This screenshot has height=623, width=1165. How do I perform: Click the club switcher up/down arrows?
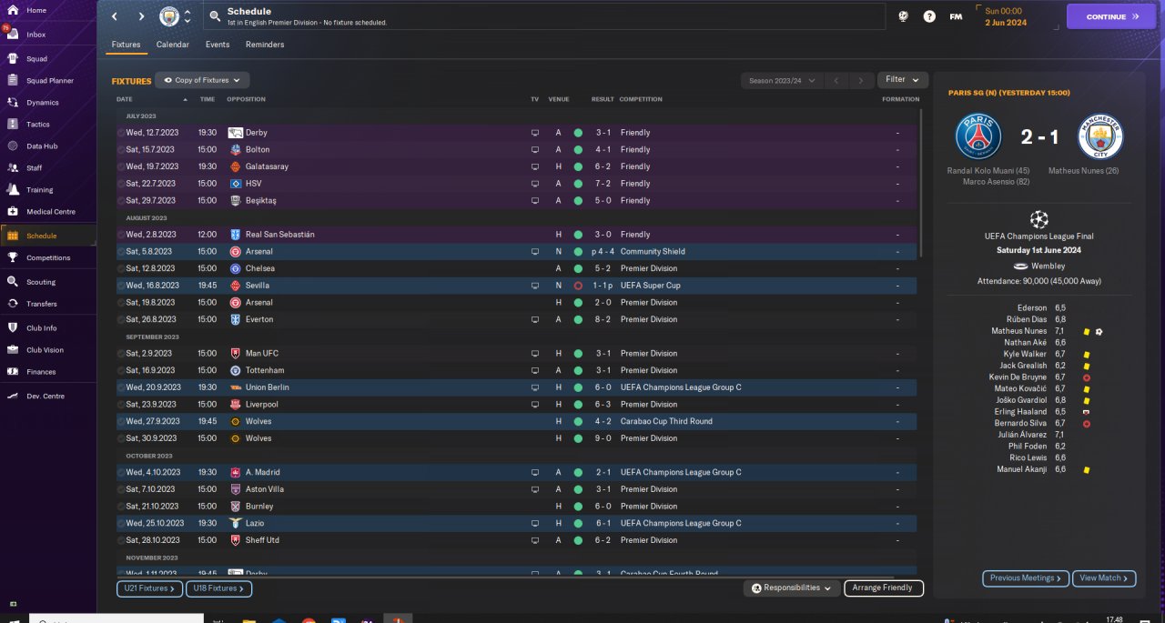click(187, 16)
